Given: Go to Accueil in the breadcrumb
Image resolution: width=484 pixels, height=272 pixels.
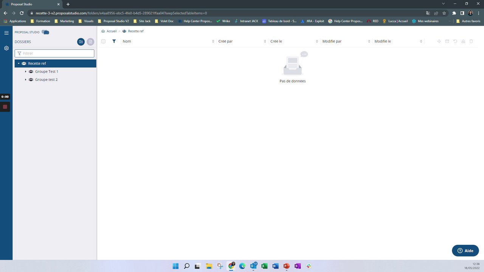Looking at the screenshot, I should tap(112, 31).
